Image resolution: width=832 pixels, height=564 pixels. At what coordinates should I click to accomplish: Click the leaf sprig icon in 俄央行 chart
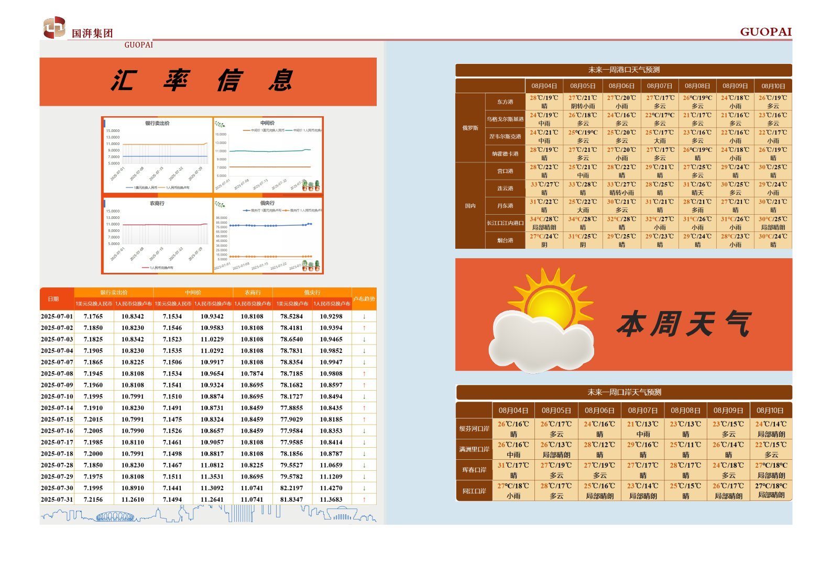tap(220, 204)
